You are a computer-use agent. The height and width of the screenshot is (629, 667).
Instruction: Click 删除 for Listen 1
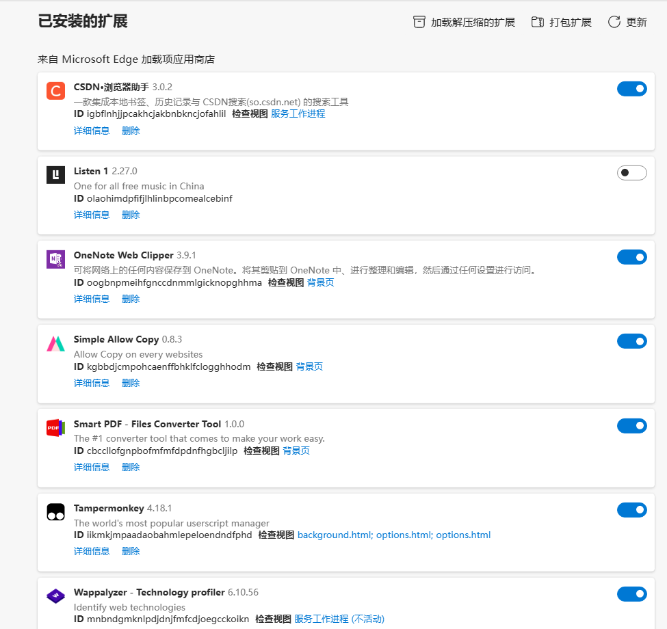(131, 215)
